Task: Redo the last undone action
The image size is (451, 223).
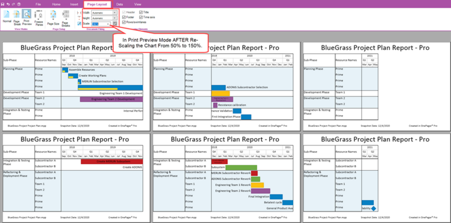Action: pos(13,4)
